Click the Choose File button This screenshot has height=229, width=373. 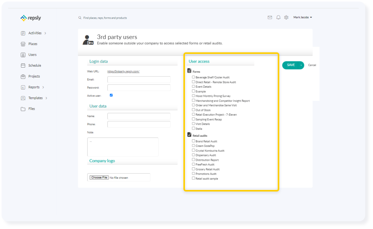click(x=99, y=178)
